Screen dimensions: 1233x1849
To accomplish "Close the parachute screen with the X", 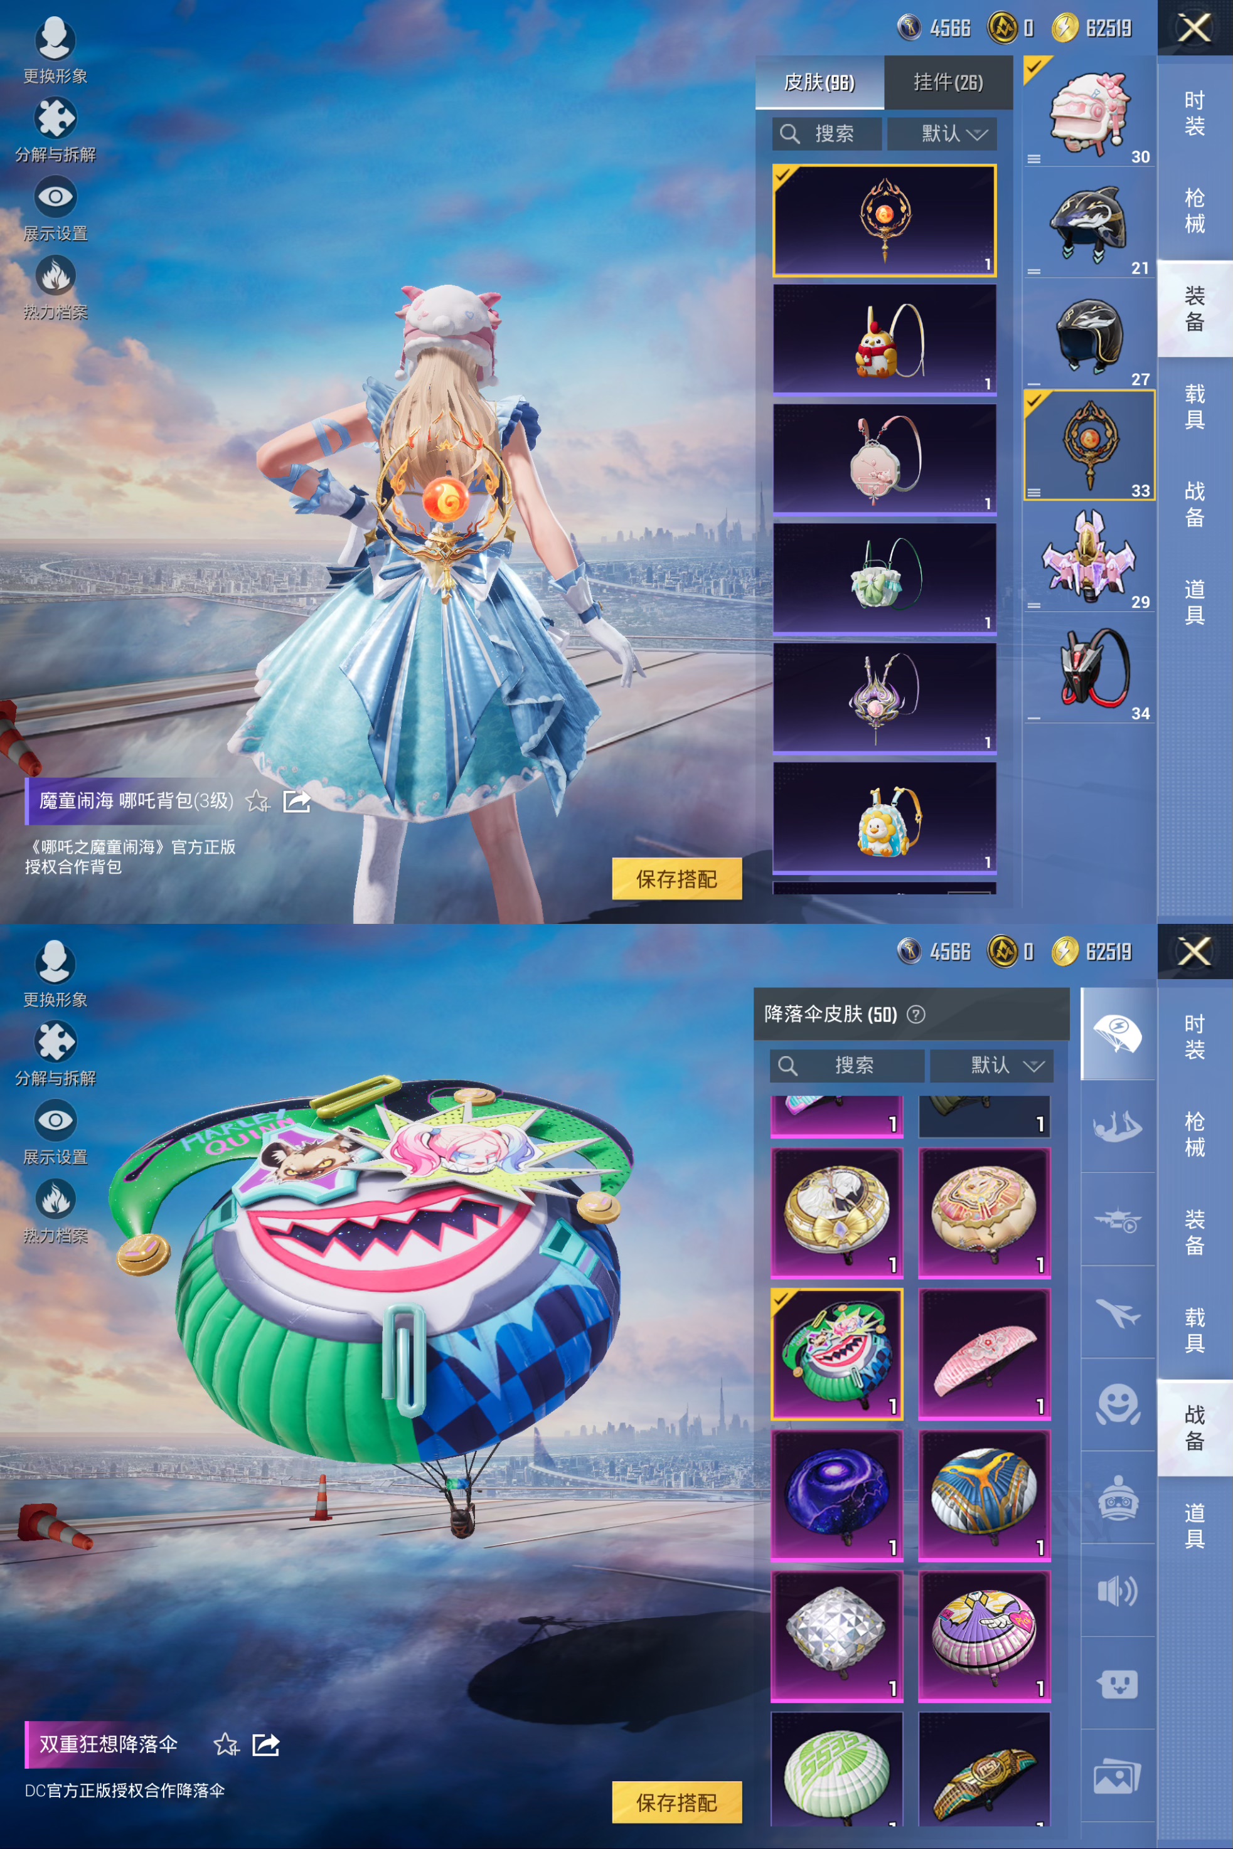I will (1195, 951).
